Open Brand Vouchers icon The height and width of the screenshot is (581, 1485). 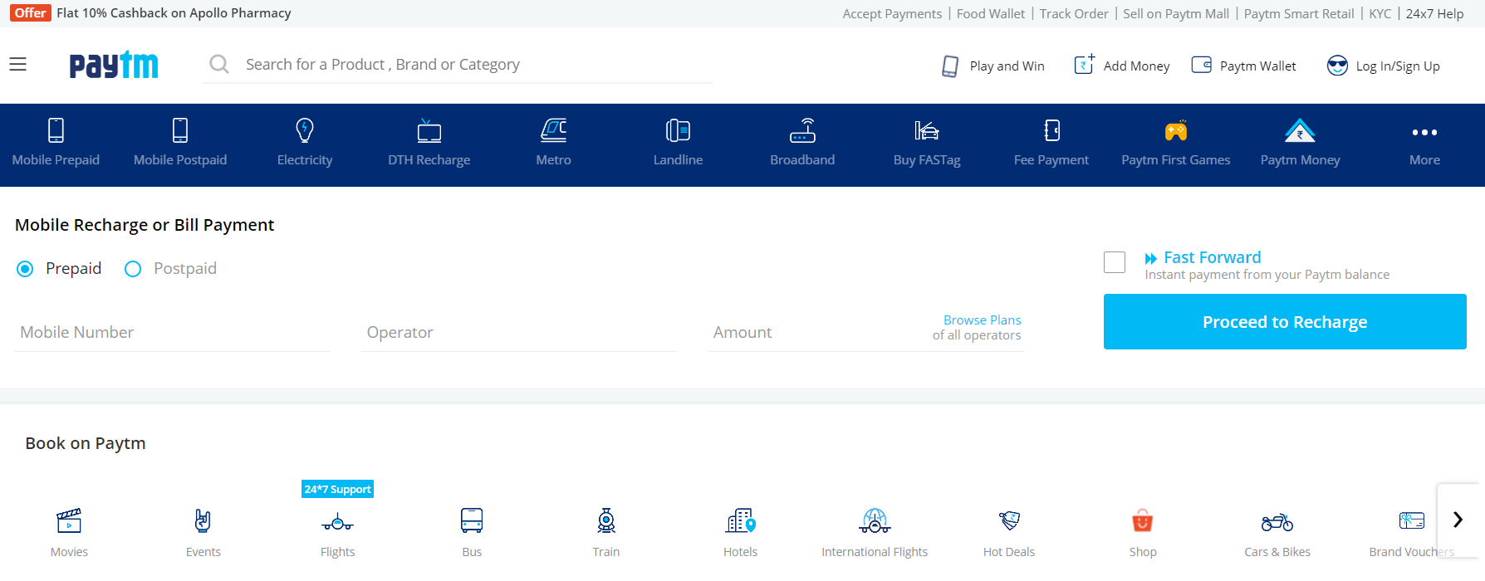[1412, 520]
